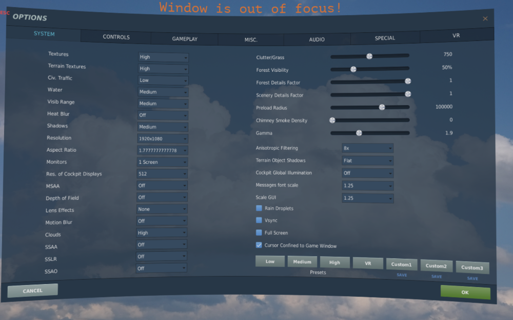Image resolution: width=513 pixels, height=320 pixels.
Task: Switch to the CONTROLS tab
Action: pos(116,37)
